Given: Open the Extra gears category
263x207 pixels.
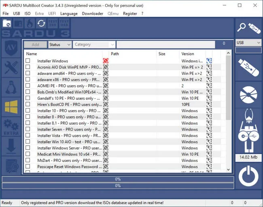Looking at the screenshot, I should click(11, 127).
